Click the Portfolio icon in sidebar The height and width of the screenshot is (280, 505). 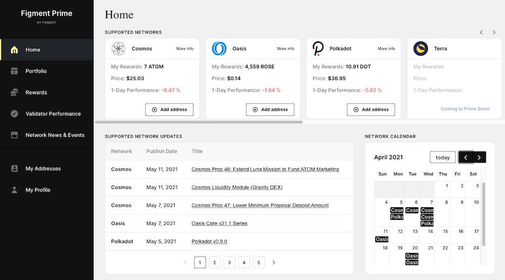14,71
